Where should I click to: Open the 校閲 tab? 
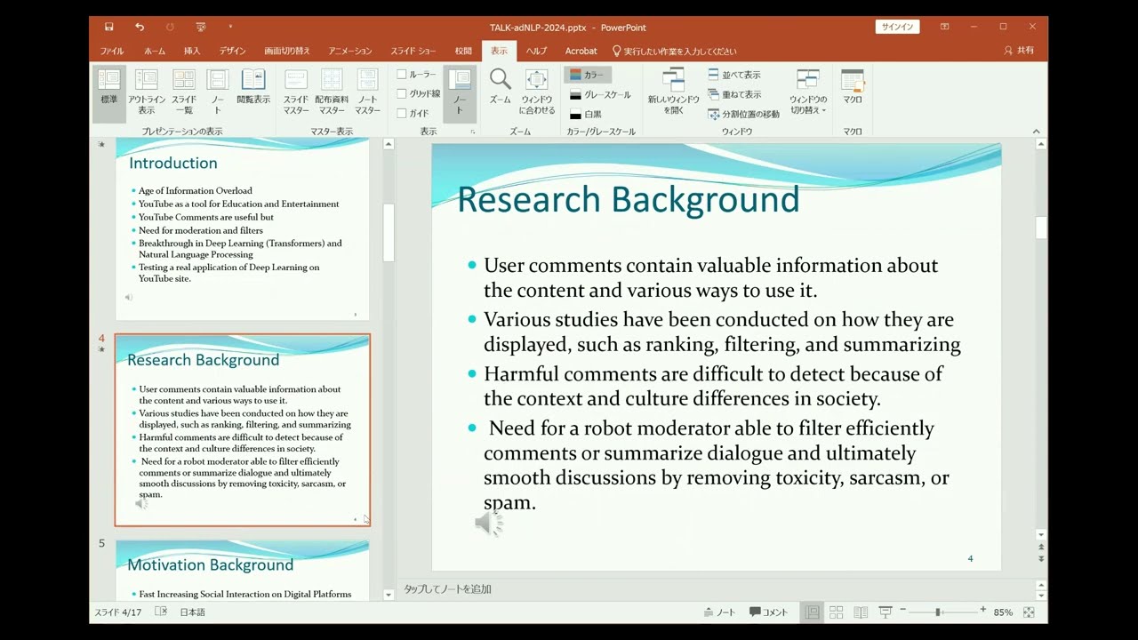[x=463, y=51]
